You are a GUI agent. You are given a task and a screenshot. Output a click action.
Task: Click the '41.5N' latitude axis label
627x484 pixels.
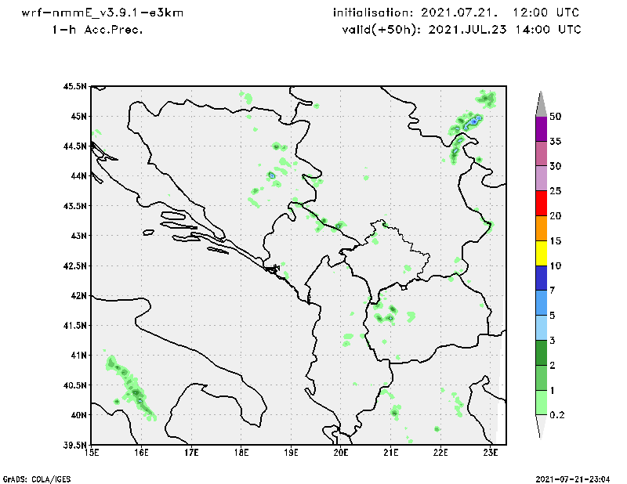[x=74, y=325]
